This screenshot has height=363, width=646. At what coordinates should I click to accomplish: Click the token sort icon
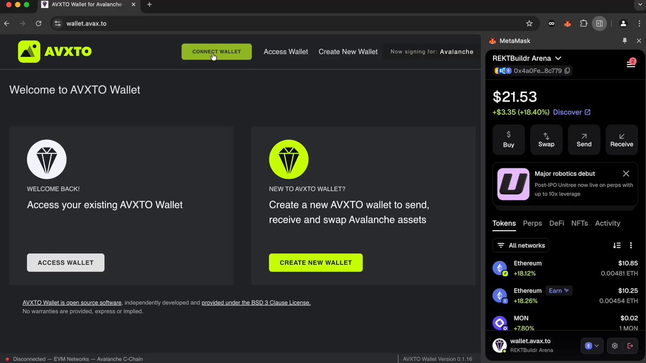(x=617, y=245)
